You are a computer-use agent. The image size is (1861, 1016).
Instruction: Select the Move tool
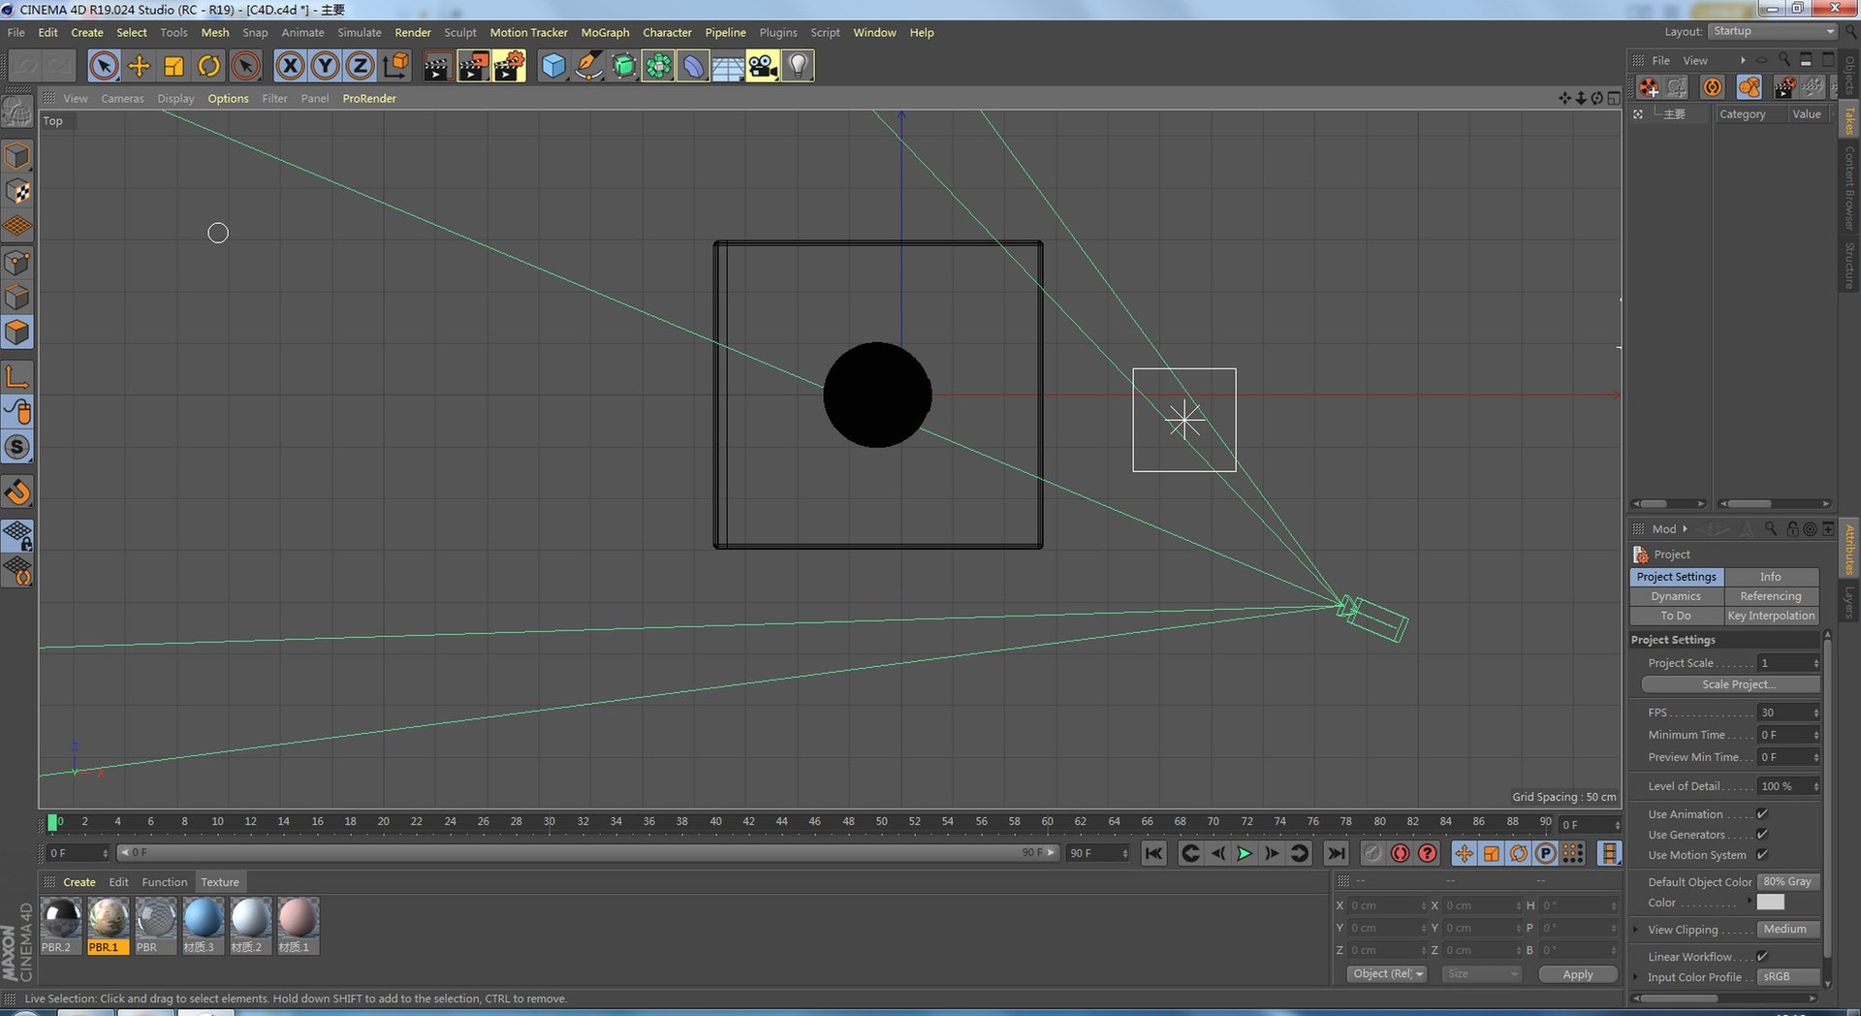coord(139,66)
